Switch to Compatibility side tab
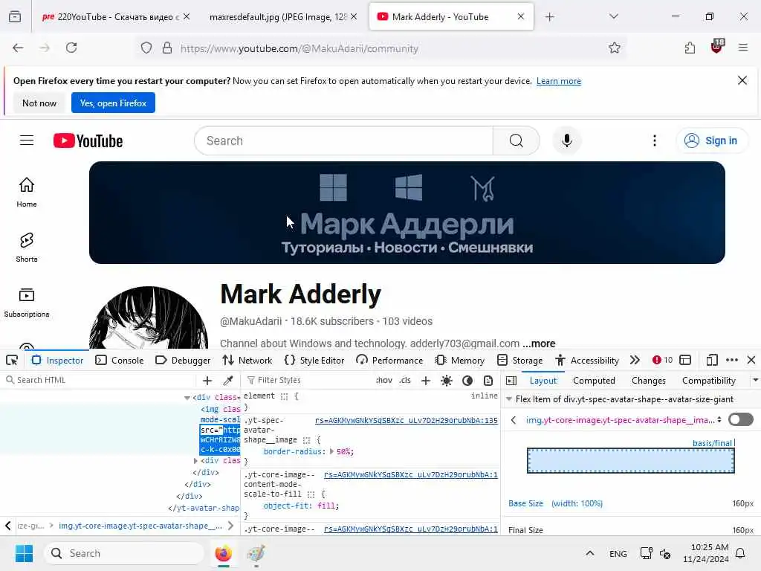This screenshot has width=761, height=571. 708,381
